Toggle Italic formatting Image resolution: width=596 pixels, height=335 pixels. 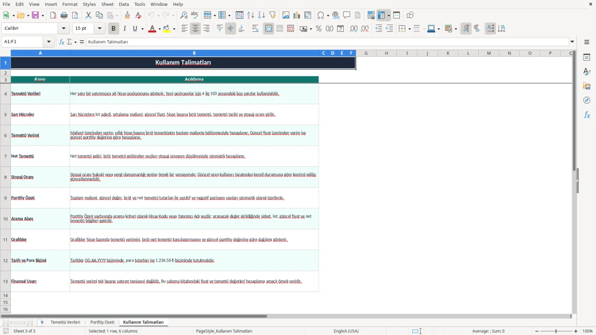(x=125, y=29)
